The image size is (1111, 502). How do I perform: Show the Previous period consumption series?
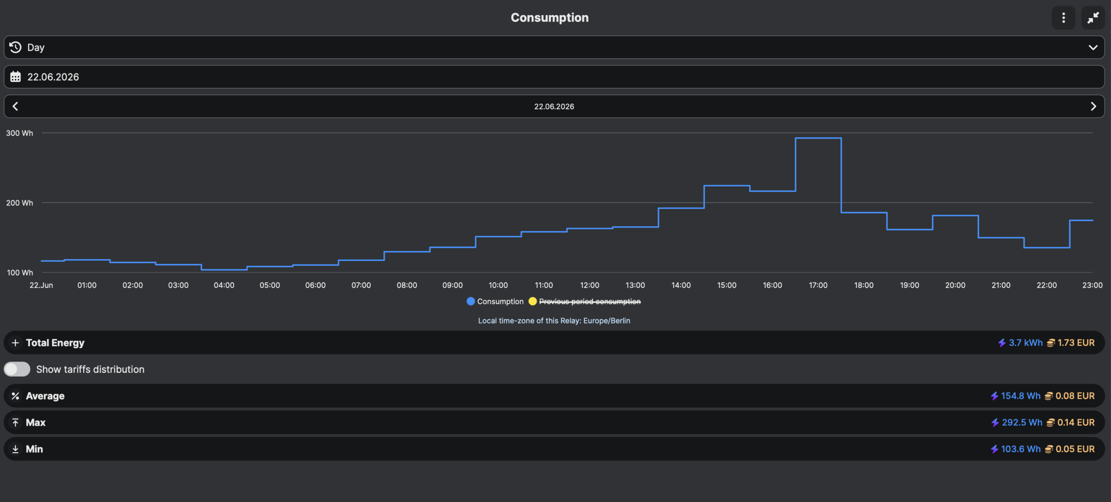coord(585,301)
